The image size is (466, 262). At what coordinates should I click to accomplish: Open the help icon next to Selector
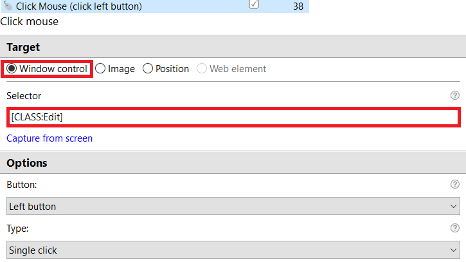click(454, 95)
